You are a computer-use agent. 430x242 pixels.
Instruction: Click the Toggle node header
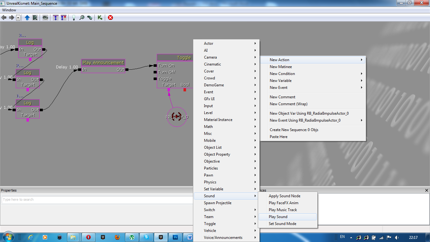[175, 58]
